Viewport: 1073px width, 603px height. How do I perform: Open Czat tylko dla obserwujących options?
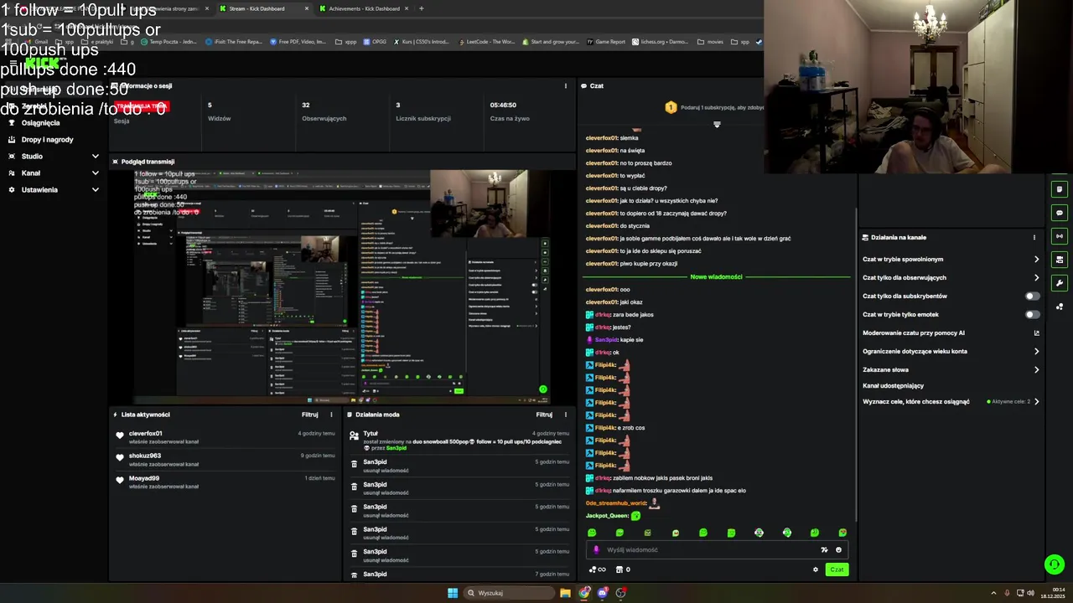[951, 277]
